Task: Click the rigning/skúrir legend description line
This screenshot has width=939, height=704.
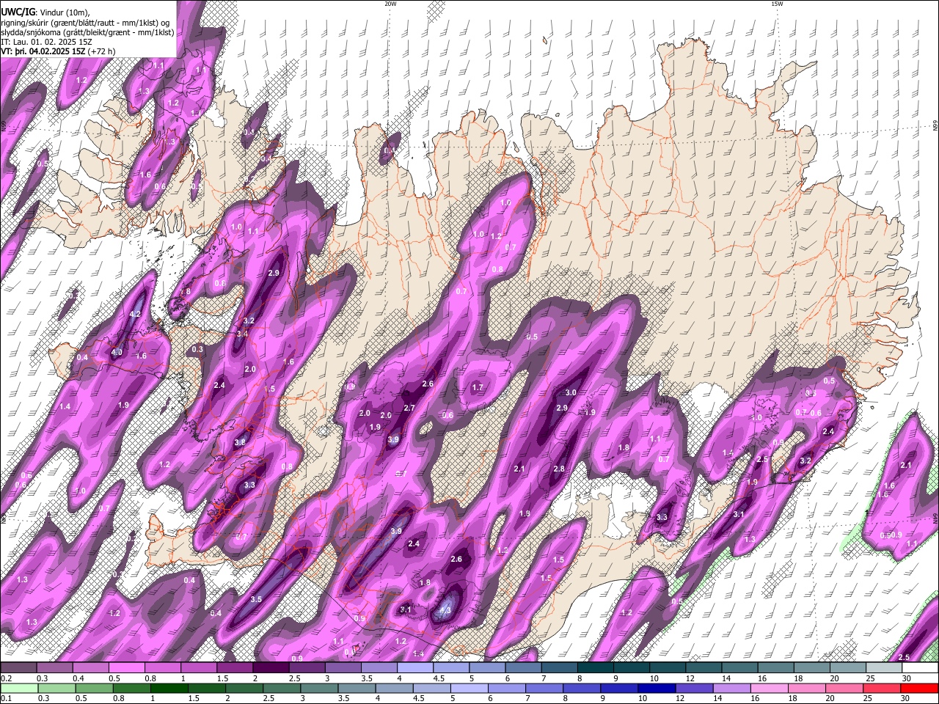Action: (85, 22)
